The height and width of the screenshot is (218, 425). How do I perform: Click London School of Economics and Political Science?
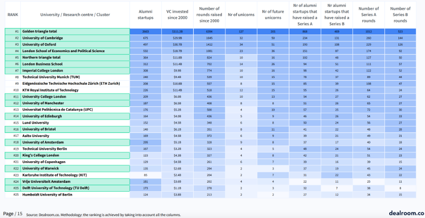coord(64,51)
